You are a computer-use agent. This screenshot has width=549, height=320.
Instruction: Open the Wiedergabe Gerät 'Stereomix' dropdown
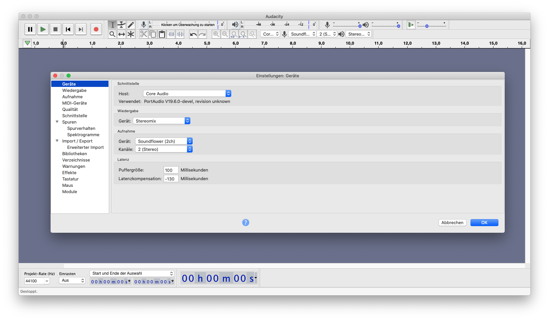161,121
